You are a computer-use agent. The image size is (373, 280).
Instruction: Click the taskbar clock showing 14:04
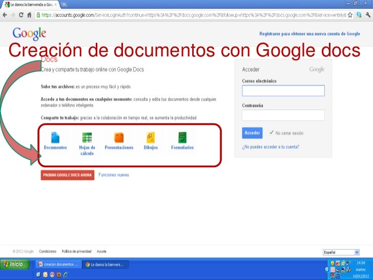361,263
